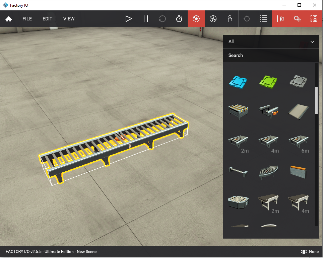Open the FILE menu
The width and height of the screenshot is (323, 258).
pyautogui.click(x=27, y=19)
